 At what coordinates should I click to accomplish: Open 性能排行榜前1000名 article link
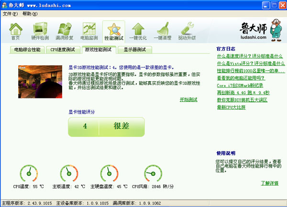[251, 71]
